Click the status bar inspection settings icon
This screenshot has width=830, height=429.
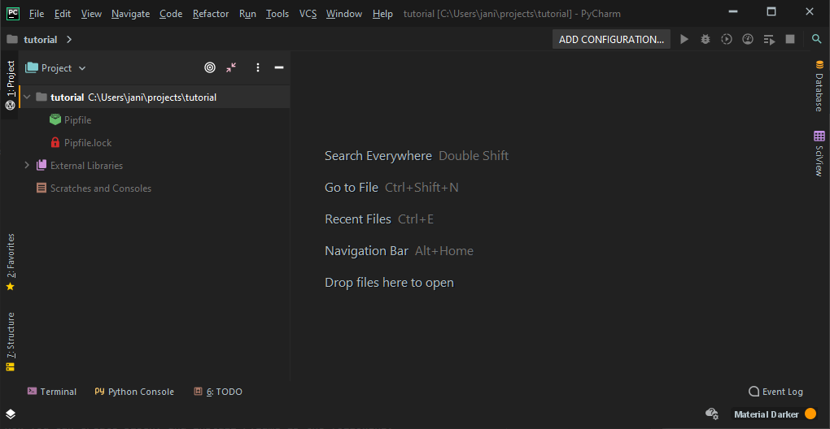(712, 414)
